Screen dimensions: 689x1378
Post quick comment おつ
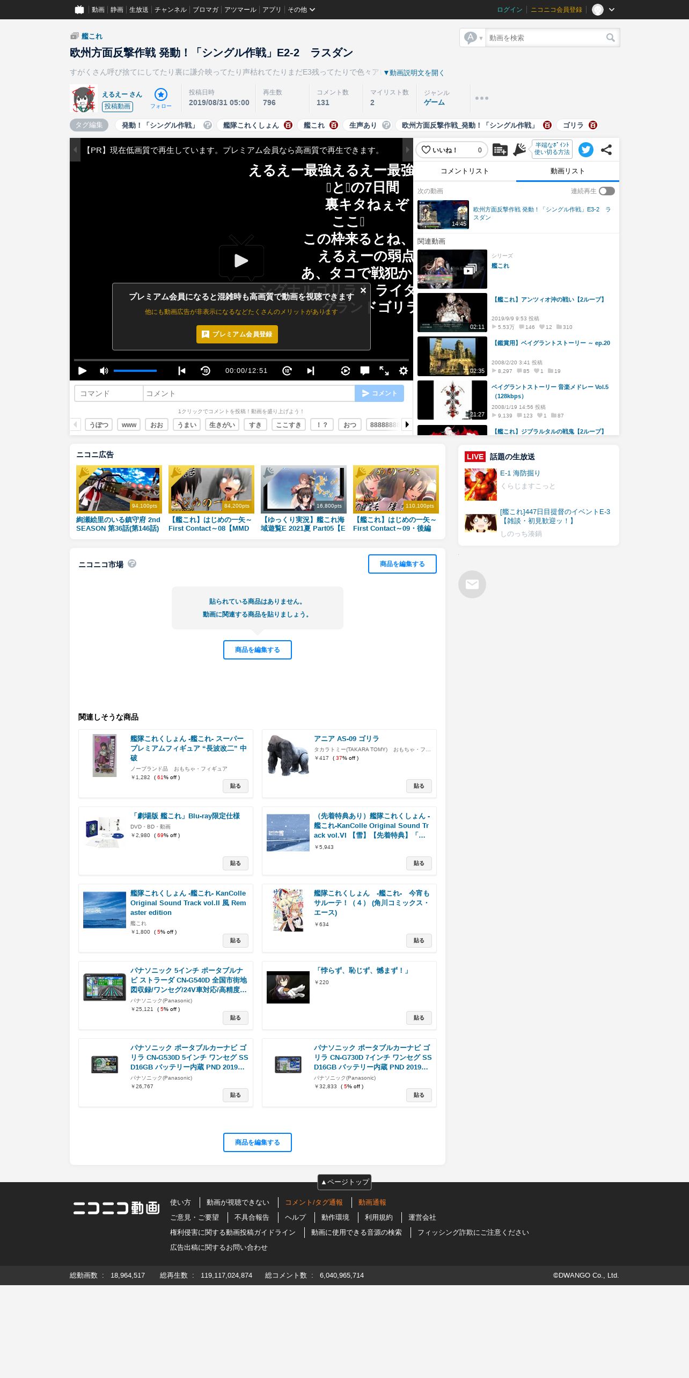[350, 424]
